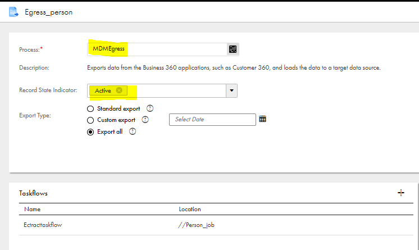
Task: Click the Name column header
Action: (33, 209)
